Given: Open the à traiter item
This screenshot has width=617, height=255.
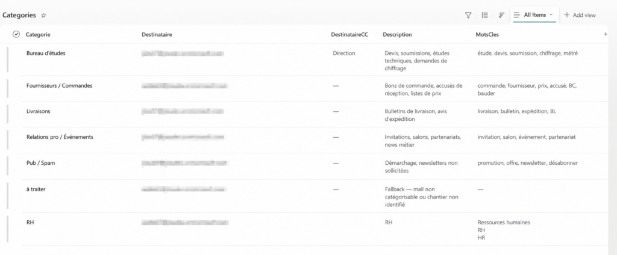Looking at the screenshot, I should click(x=36, y=189).
